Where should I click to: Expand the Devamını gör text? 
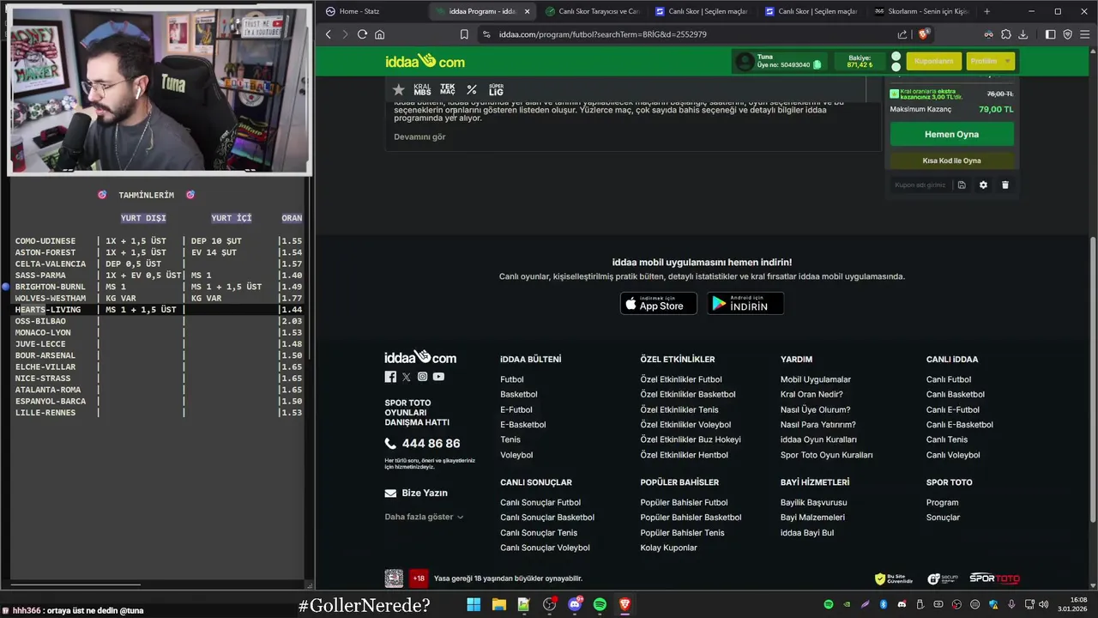419,136
